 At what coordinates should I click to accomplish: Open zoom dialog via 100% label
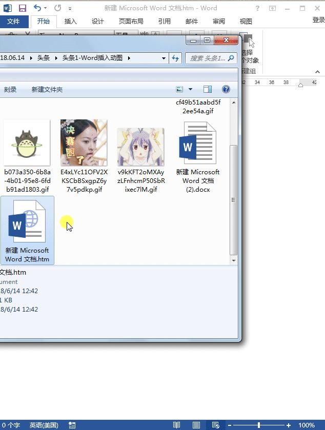(307, 425)
